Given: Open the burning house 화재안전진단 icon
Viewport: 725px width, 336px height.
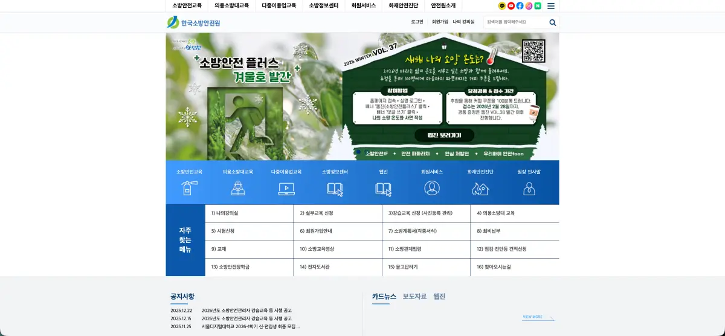Looking at the screenshot, I should 480,189.
